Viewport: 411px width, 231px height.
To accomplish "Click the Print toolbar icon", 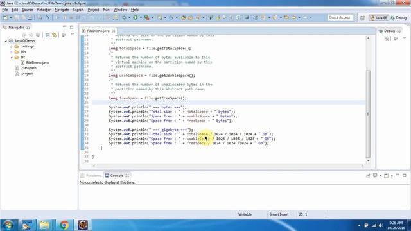I will pyautogui.click(x=30, y=17).
